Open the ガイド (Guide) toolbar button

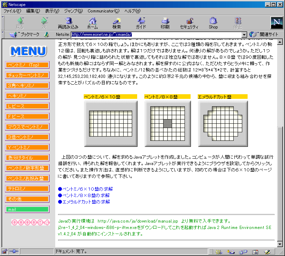tap(141, 23)
